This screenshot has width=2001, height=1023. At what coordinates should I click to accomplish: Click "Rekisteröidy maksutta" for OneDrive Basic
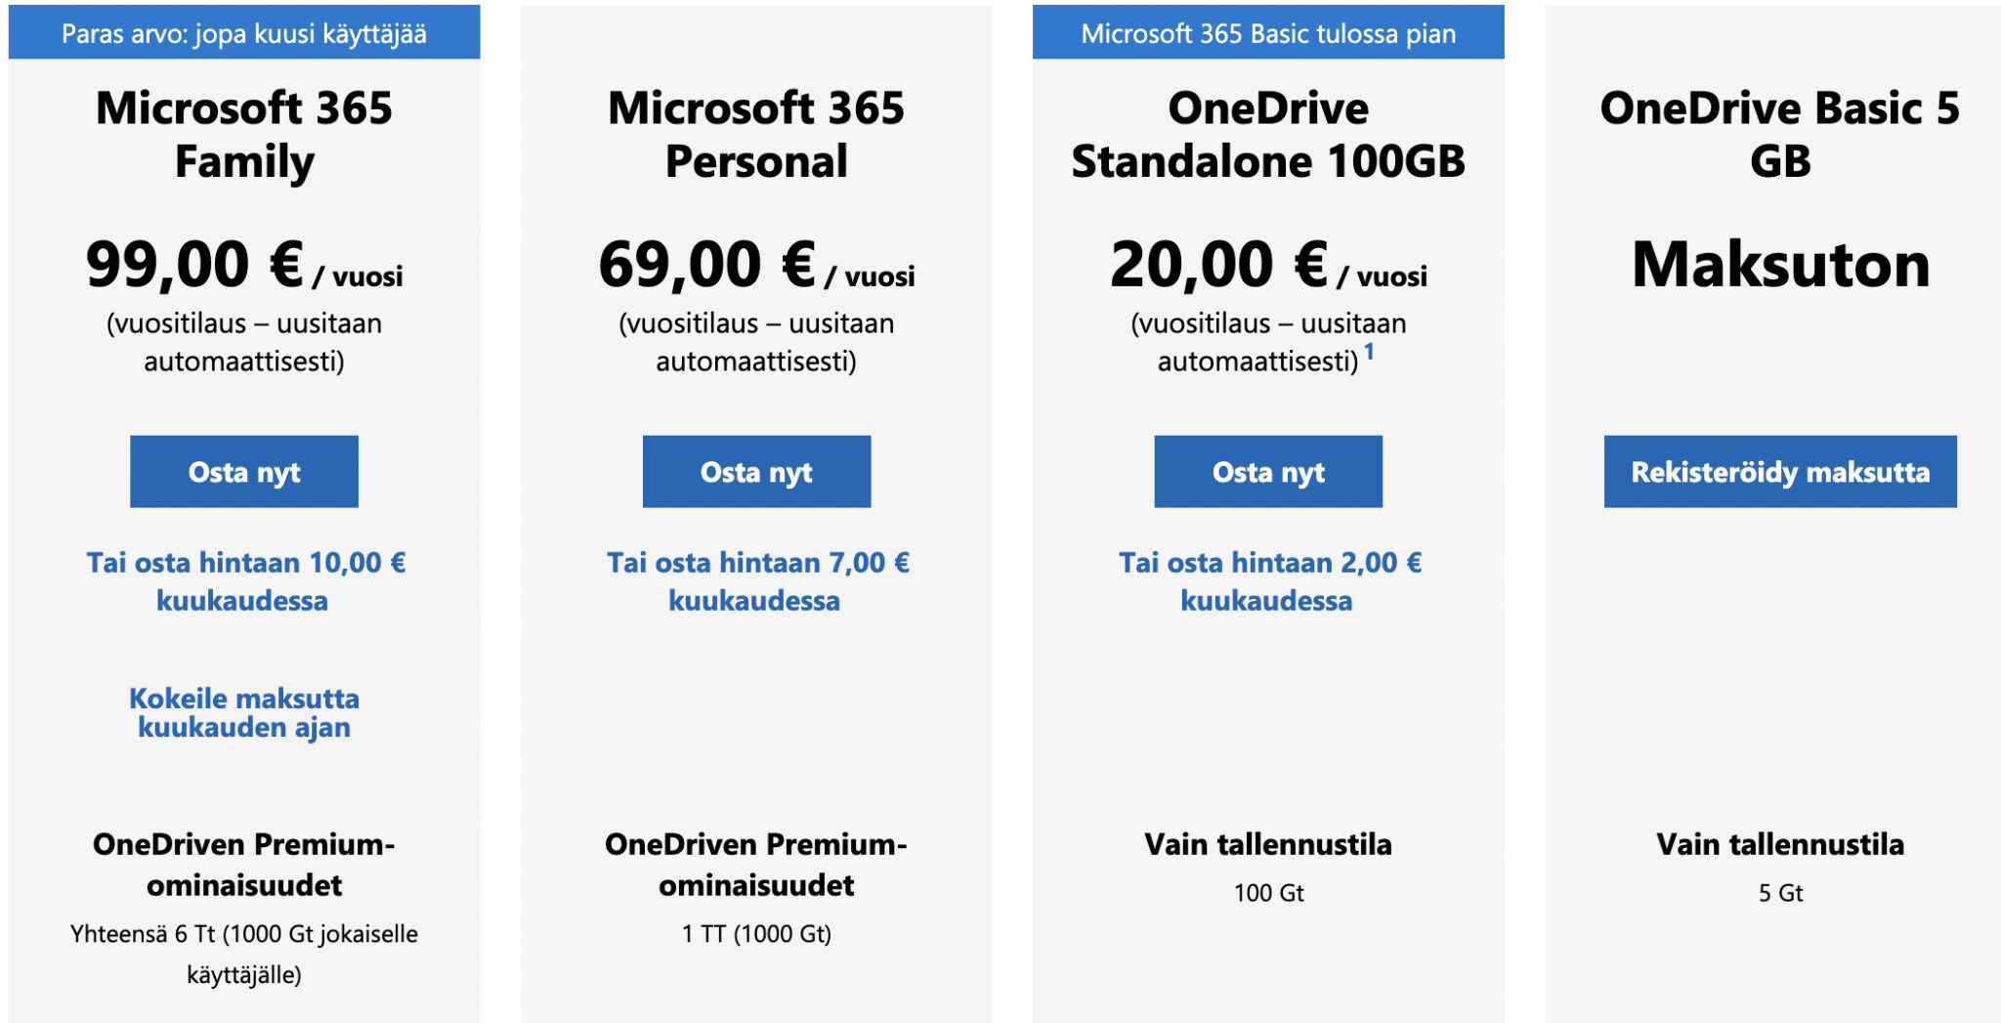[x=1780, y=472]
